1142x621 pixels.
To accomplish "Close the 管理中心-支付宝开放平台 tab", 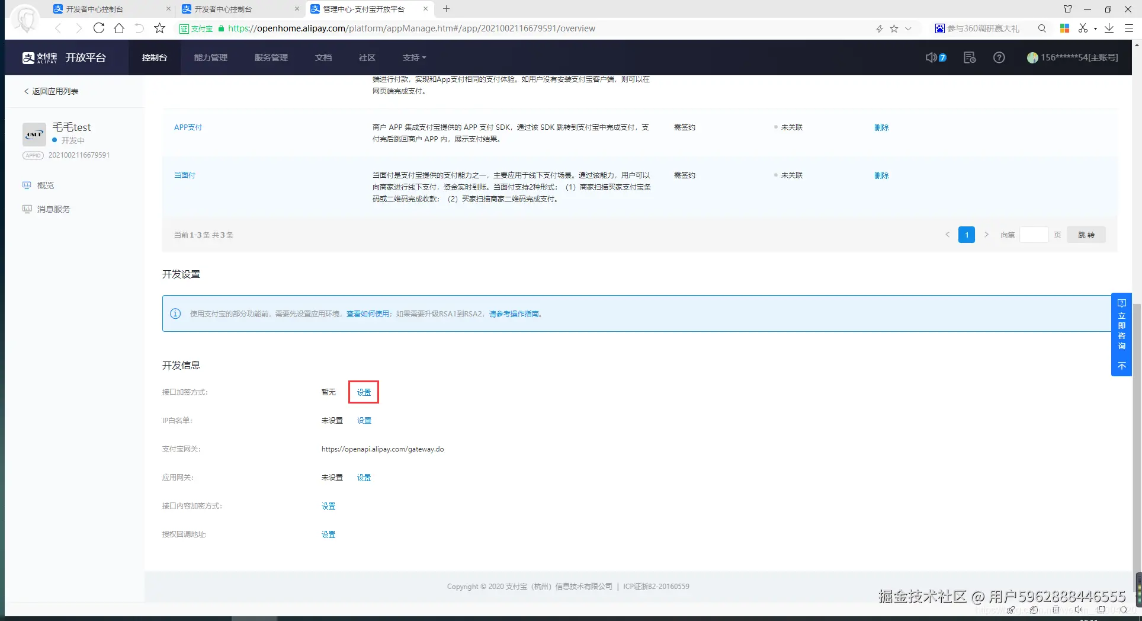I will (x=425, y=9).
